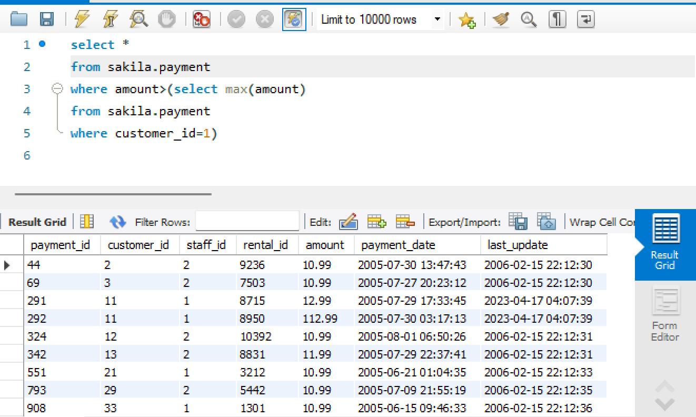696x417 pixels.
Task: Export the recordset to a file
Action: 518,222
